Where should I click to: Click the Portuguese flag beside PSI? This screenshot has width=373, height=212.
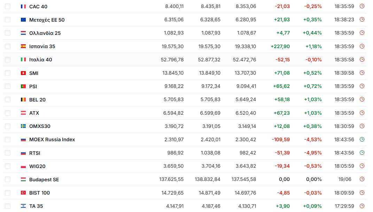pyautogui.click(x=23, y=86)
